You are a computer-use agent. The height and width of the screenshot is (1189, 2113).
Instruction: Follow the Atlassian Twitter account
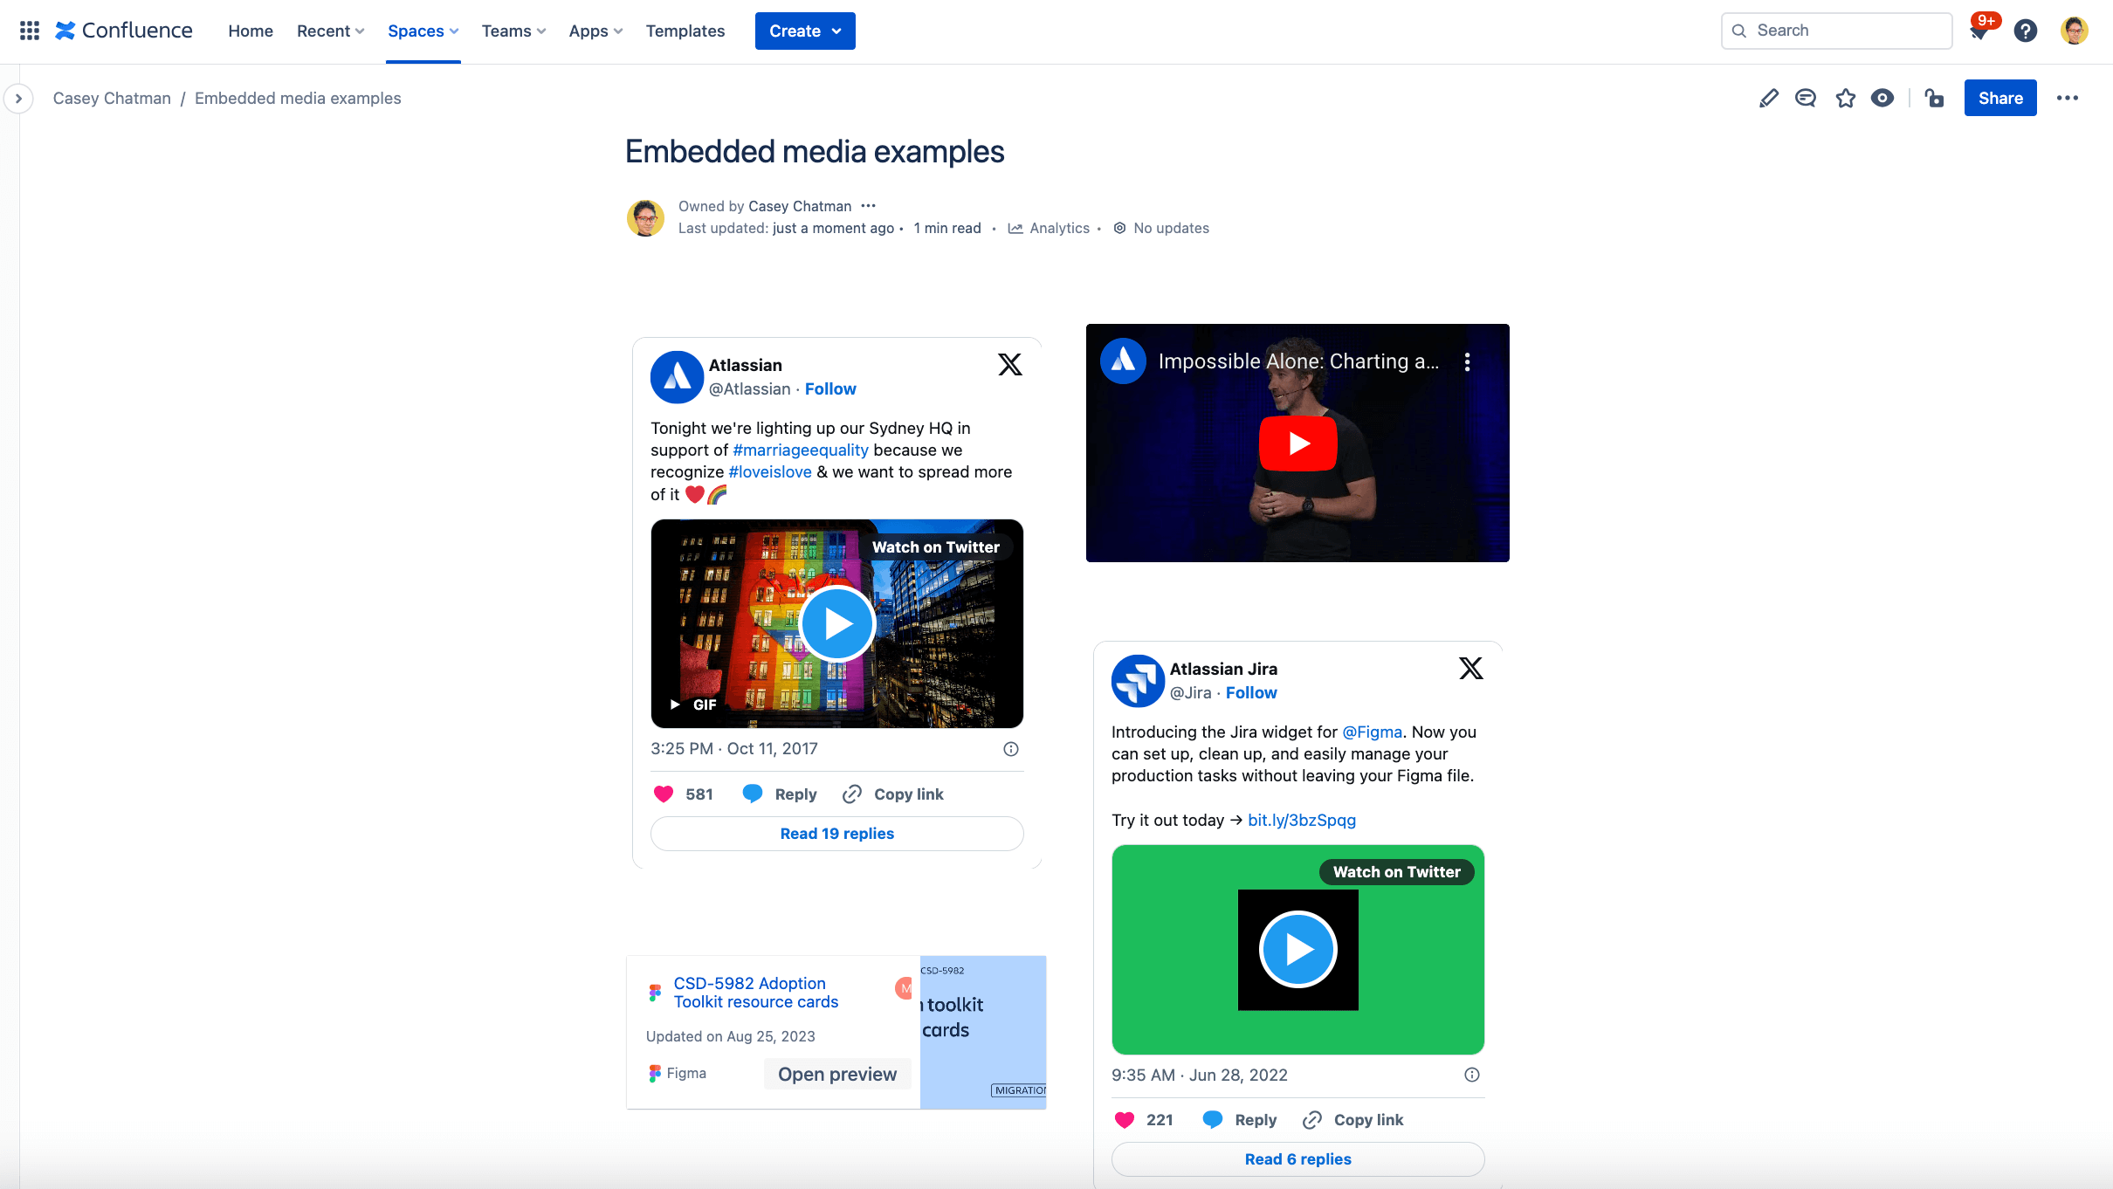(830, 389)
